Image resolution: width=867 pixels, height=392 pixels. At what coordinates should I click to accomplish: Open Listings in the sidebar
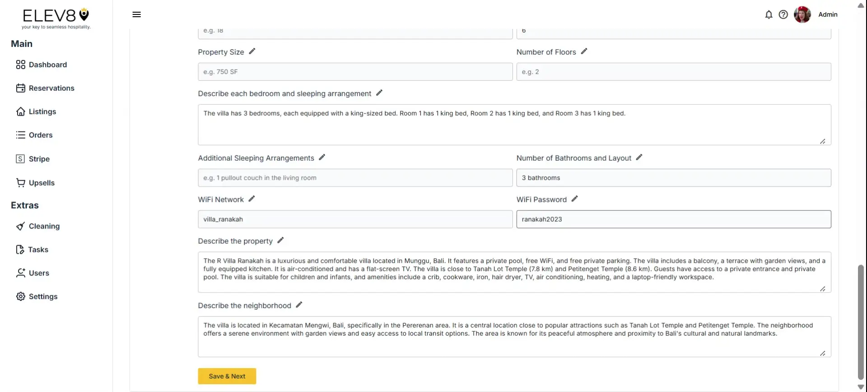pos(42,112)
